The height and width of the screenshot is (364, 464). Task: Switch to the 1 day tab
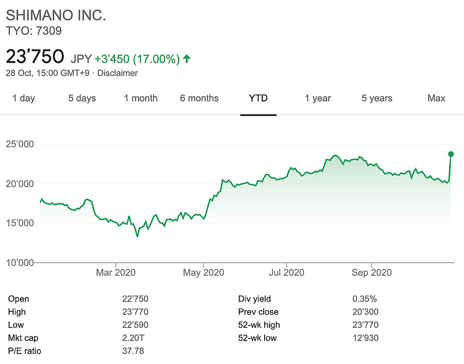click(24, 98)
